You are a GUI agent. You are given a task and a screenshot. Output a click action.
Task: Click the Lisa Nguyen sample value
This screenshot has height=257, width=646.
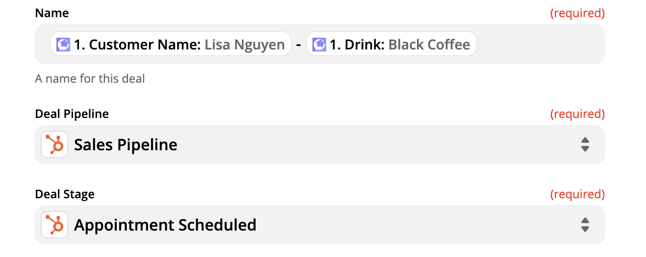(245, 45)
